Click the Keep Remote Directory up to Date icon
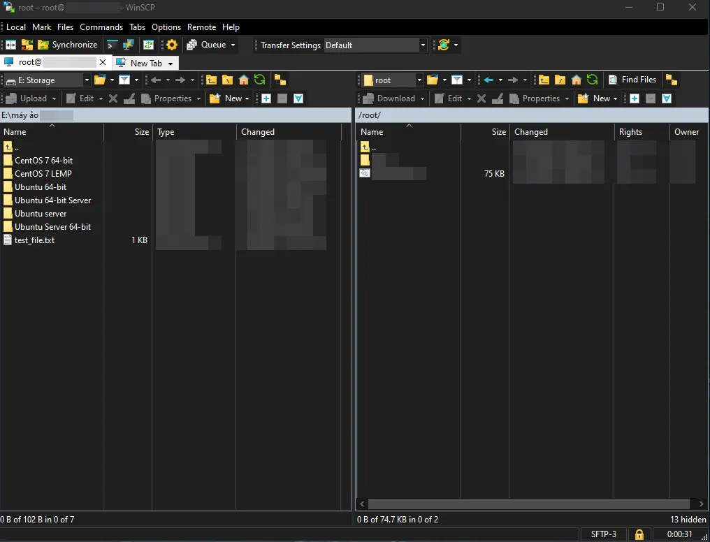This screenshot has height=542, width=710. 149,45
